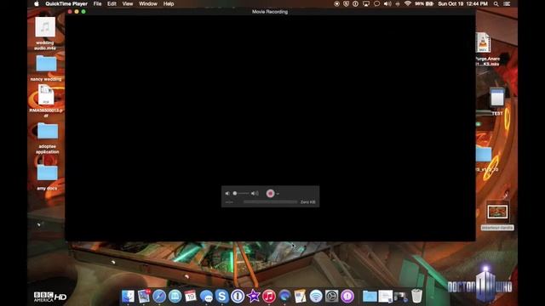Open the volume control in the menu bar
The width and height of the screenshot is (545, 306).
pos(387,3)
